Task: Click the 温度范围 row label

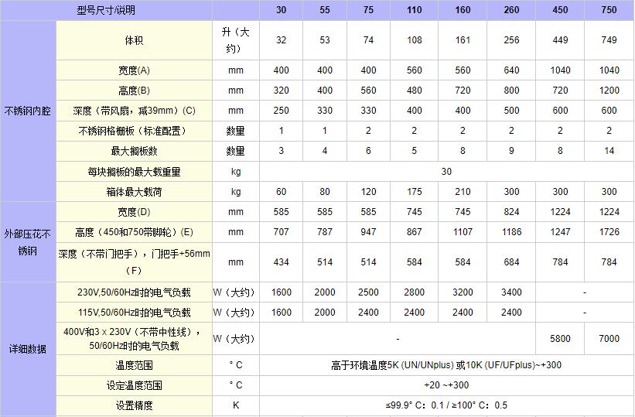Action: pyautogui.click(x=134, y=365)
